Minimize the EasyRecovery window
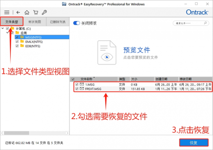The width and height of the screenshot is (213, 150). 186,4
